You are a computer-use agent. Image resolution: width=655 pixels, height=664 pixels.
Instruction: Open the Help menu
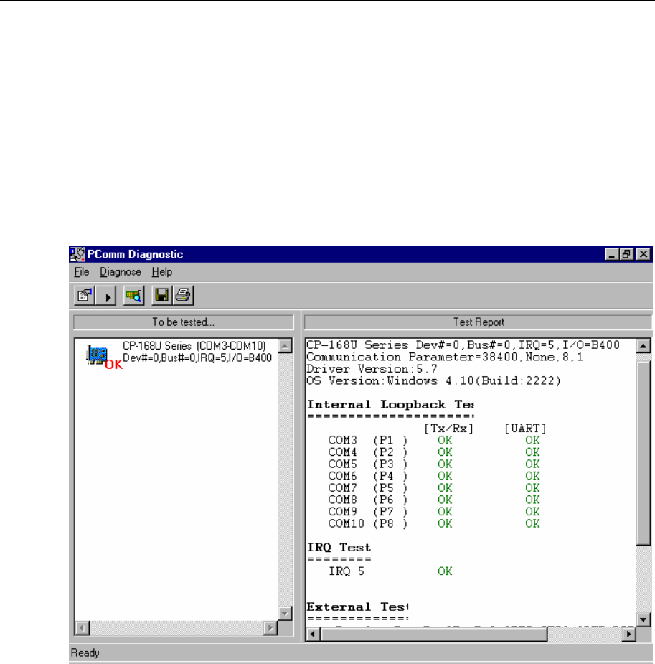coord(162,272)
